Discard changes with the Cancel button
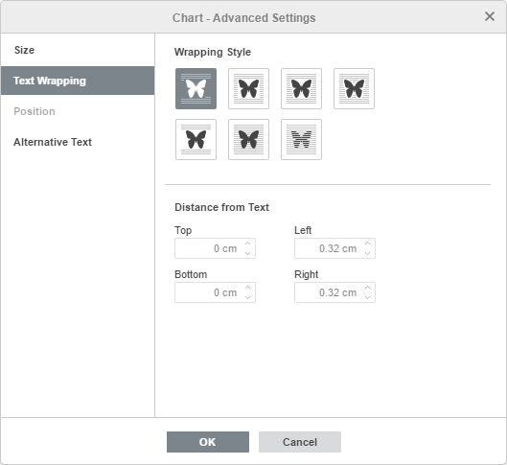 [x=300, y=442]
